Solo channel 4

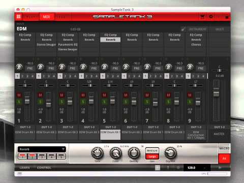tap(83, 102)
